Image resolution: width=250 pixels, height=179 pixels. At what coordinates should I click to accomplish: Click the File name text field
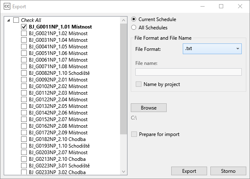click(188, 72)
